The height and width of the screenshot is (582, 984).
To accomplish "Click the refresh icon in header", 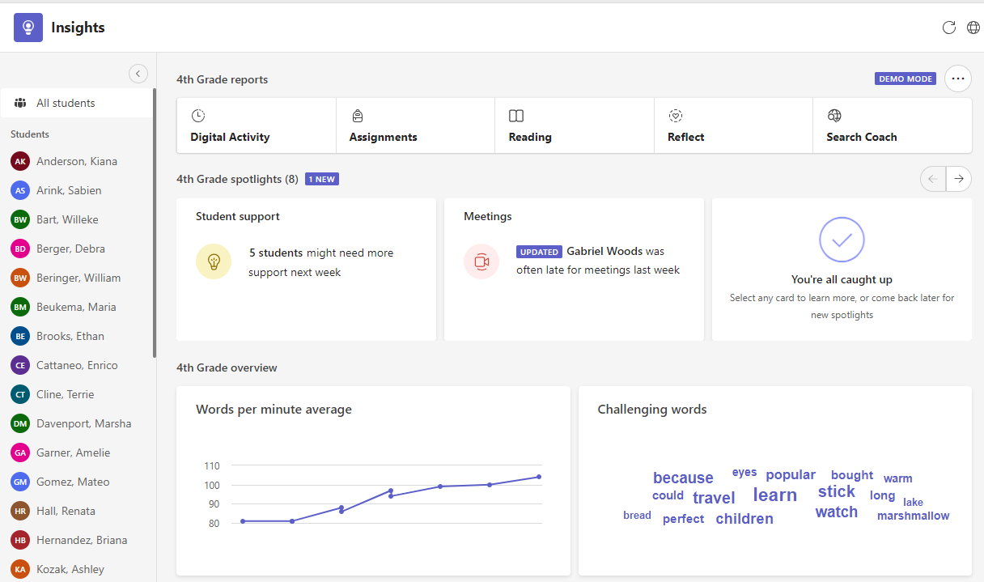I will [949, 28].
